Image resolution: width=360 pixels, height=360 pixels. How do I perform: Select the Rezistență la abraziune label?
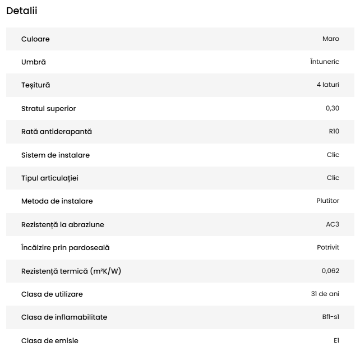click(62, 224)
